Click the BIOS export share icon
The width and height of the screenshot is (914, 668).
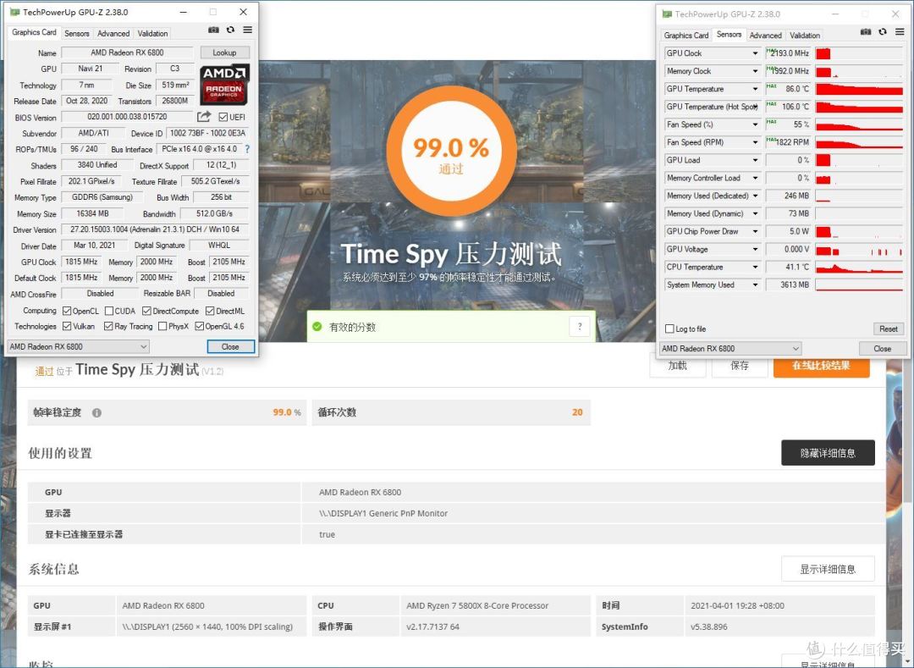204,117
